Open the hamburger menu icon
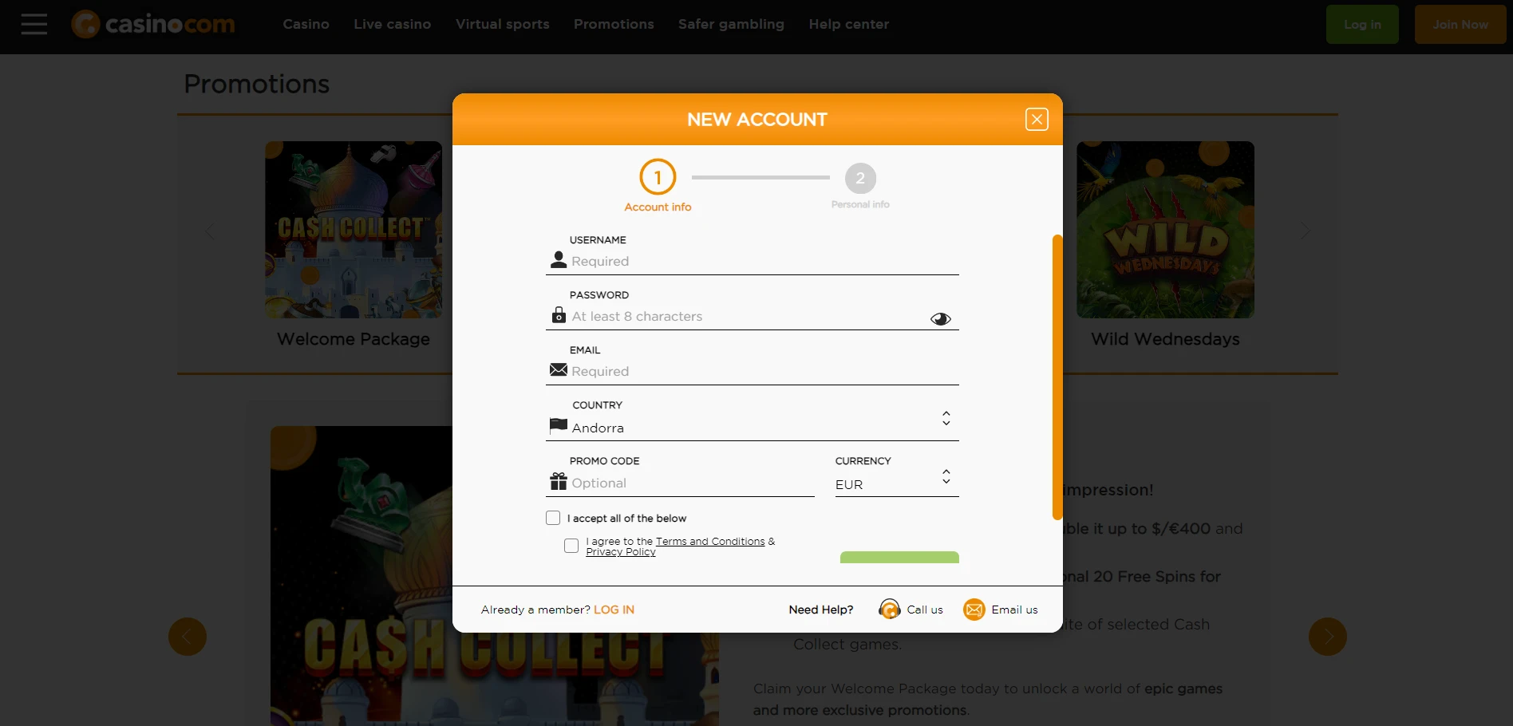1513x726 pixels. [34, 24]
